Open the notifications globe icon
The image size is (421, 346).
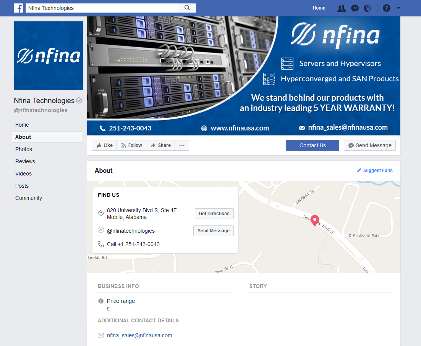click(x=367, y=8)
